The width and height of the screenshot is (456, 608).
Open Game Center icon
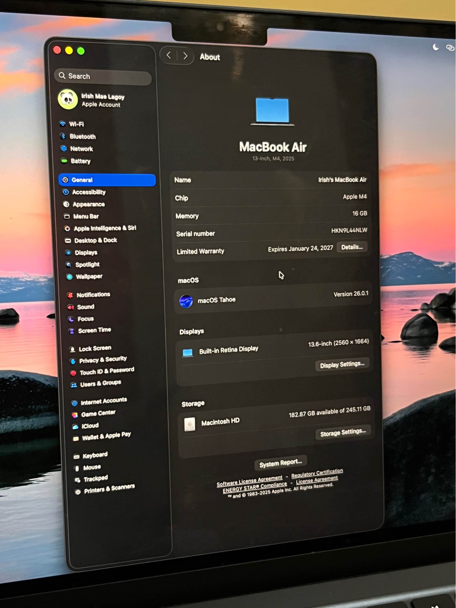click(75, 415)
